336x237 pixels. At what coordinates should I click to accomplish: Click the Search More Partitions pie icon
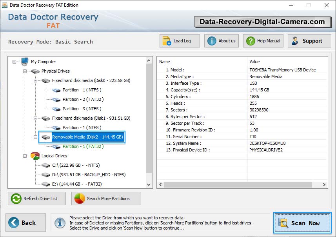[80, 199]
